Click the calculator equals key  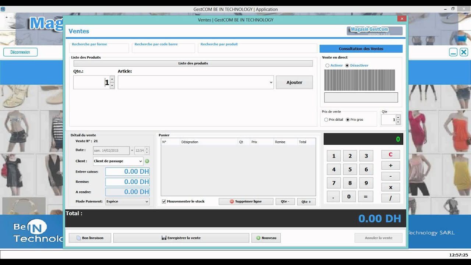(x=365, y=197)
